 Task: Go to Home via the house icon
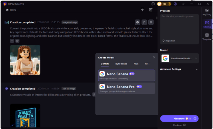pos(7,10)
